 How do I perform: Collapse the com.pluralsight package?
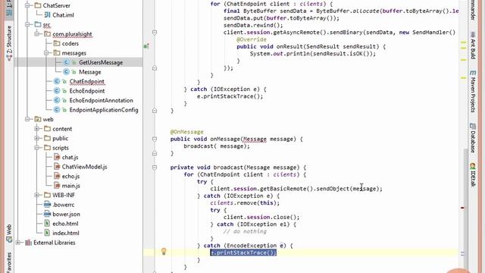click(37, 33)
